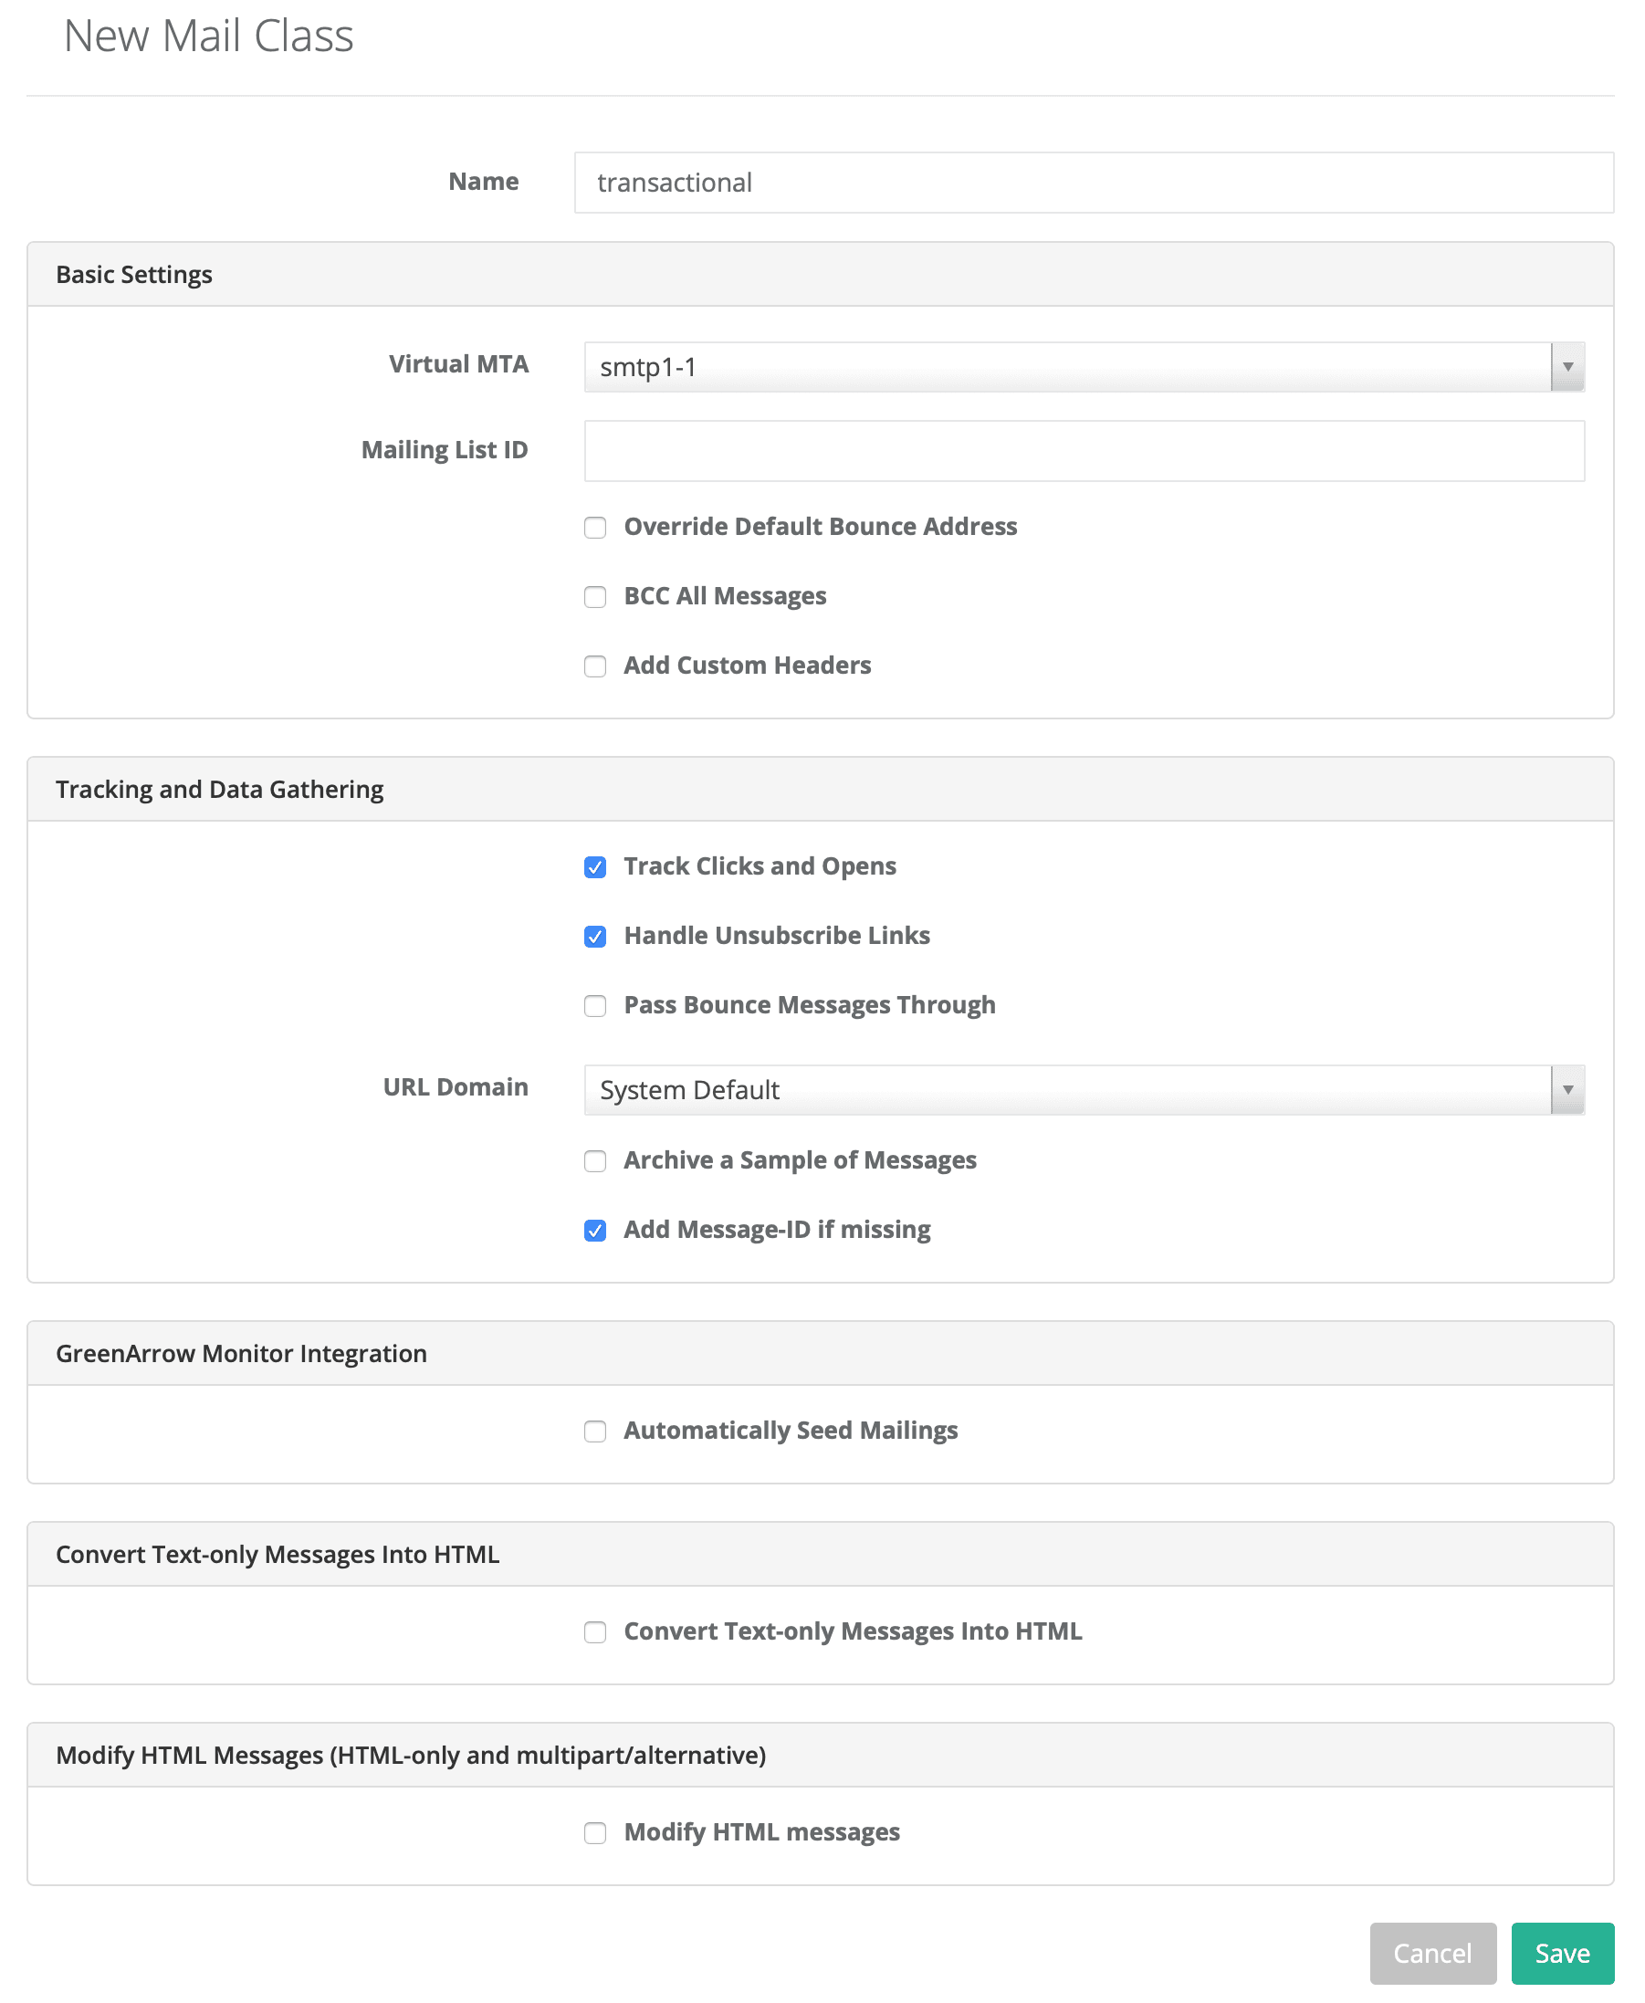Focus the Mailing List ID field

(1083, 451)
